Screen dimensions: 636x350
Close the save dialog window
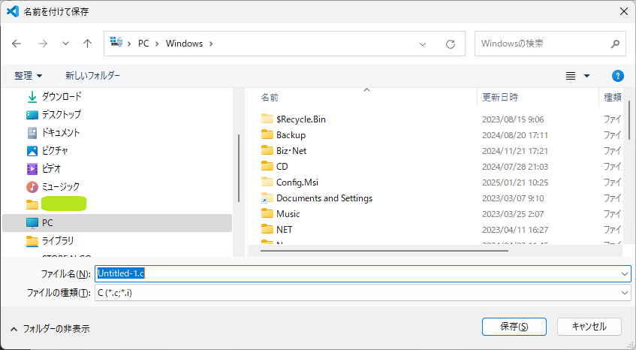click(624, 11)
